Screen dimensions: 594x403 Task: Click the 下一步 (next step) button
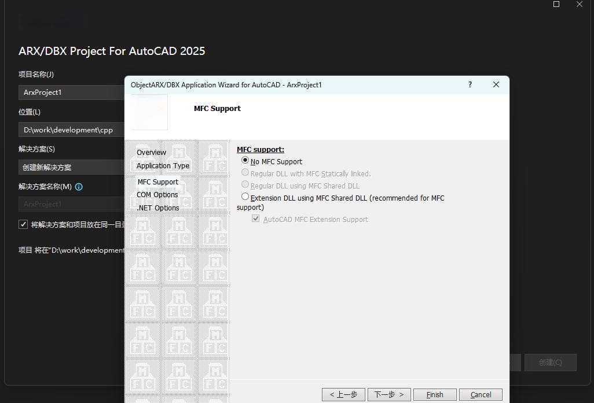(389, 395)
